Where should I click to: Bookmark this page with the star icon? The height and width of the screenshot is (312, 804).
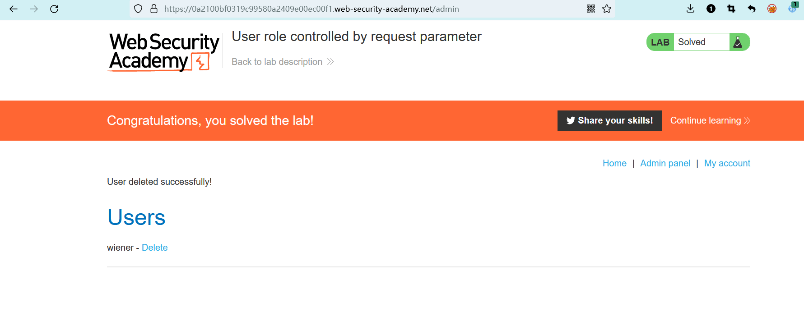pyautogui.click(x=607, y=9)
